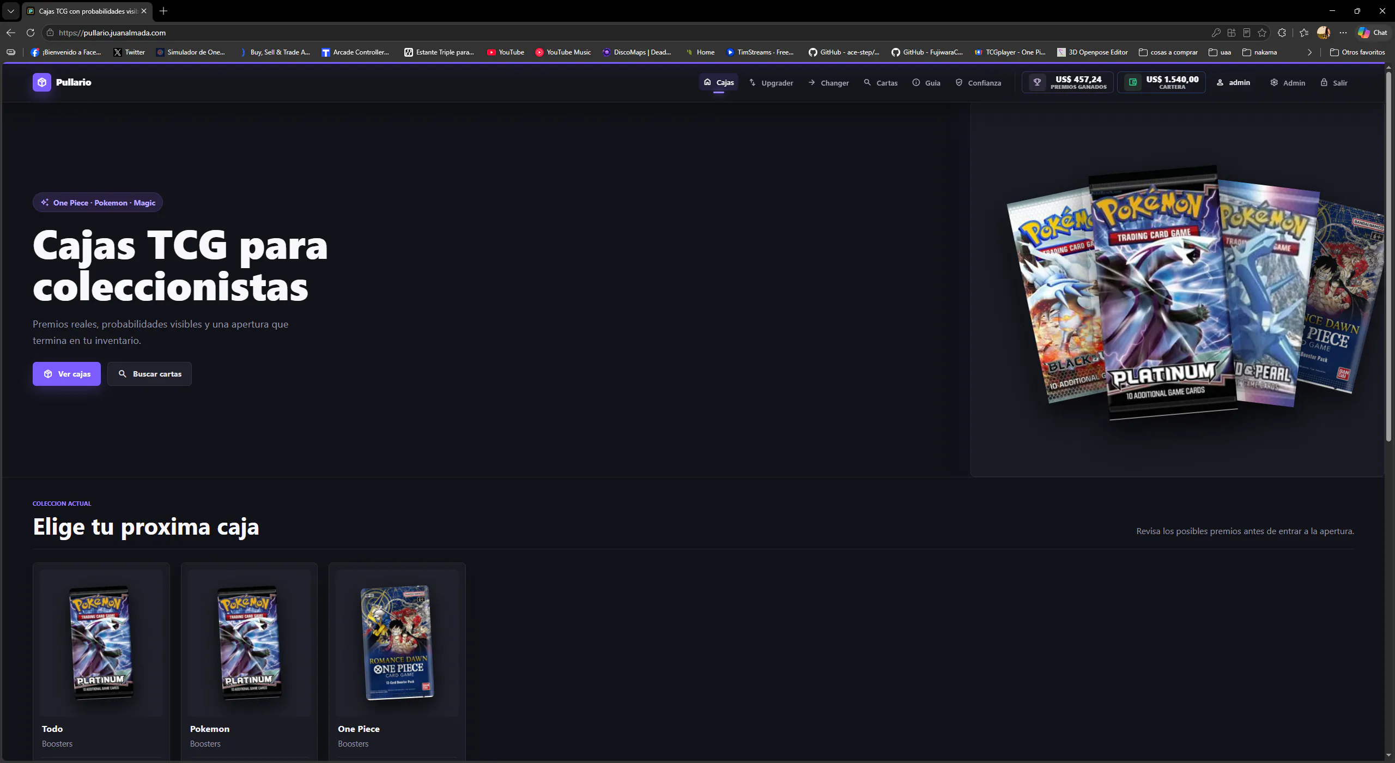Screen dimensions: 1395x763
Task: Select the Pokemon boosters box card
Action: click(249, 661)
